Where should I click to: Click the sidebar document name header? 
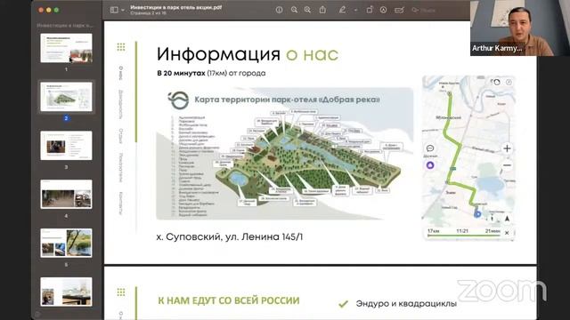65,26
